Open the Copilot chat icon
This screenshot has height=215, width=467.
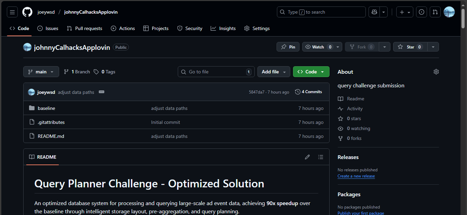tap(374, 12)
